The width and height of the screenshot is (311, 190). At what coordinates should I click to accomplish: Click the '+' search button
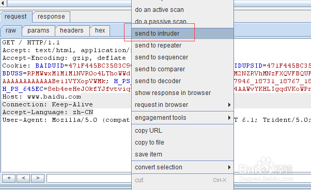[x=9, y=178]
